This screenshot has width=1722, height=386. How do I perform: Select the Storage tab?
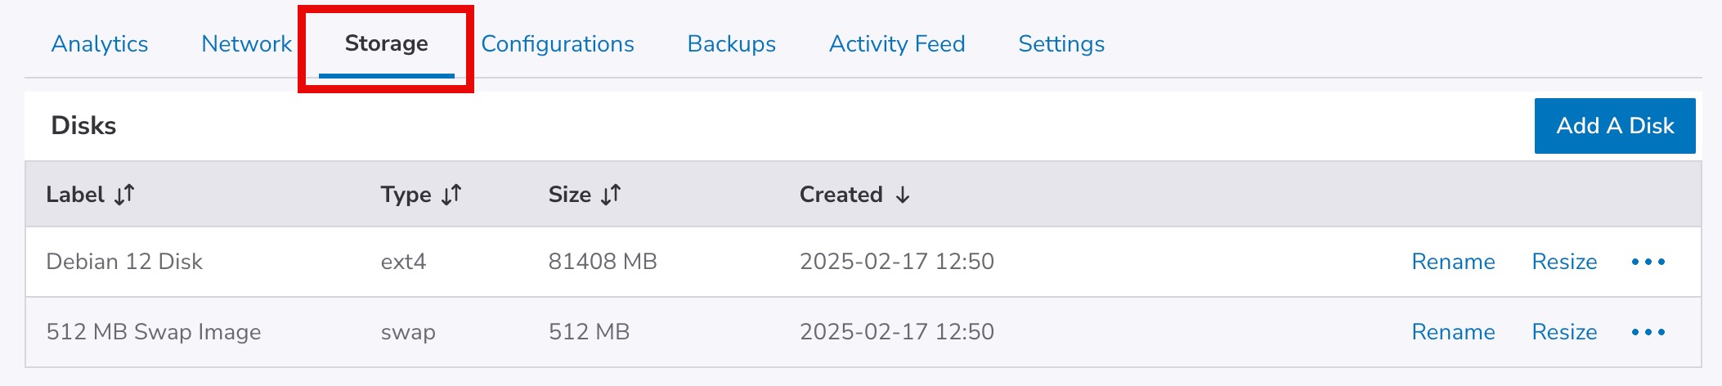pos(386,44)
